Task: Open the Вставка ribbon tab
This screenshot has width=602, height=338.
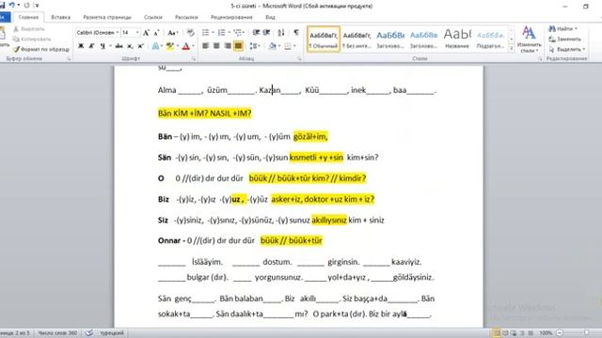Action: [x=60, y=17]
